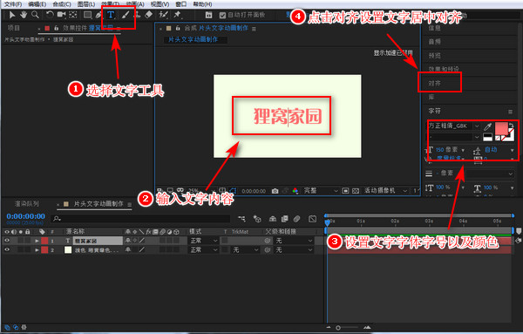Click layer 1 red label color
Viewport: 523px width, 334px height.
click(44, 241)
